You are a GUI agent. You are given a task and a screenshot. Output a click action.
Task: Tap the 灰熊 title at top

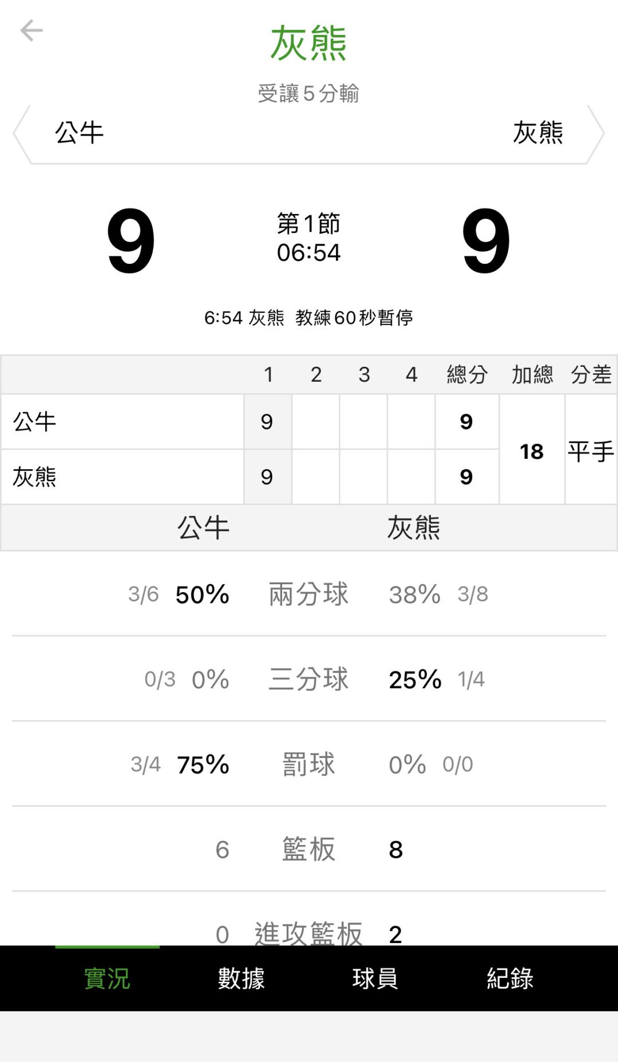click(308, 43)
